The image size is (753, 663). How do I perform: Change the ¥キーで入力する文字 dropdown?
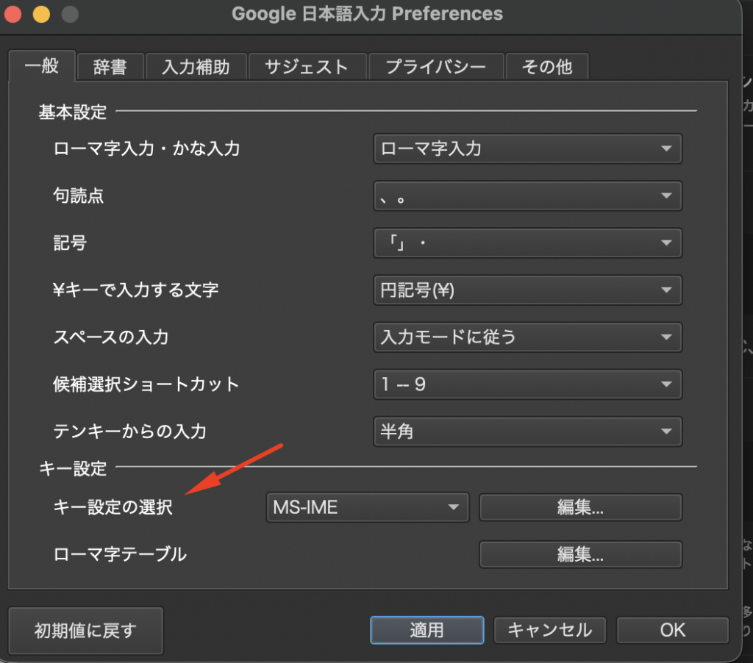coord(527,290)
